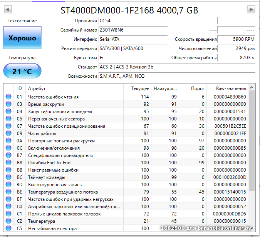Click status circle for Время раскрутки

pyautogui.click(x=8, y=104)
